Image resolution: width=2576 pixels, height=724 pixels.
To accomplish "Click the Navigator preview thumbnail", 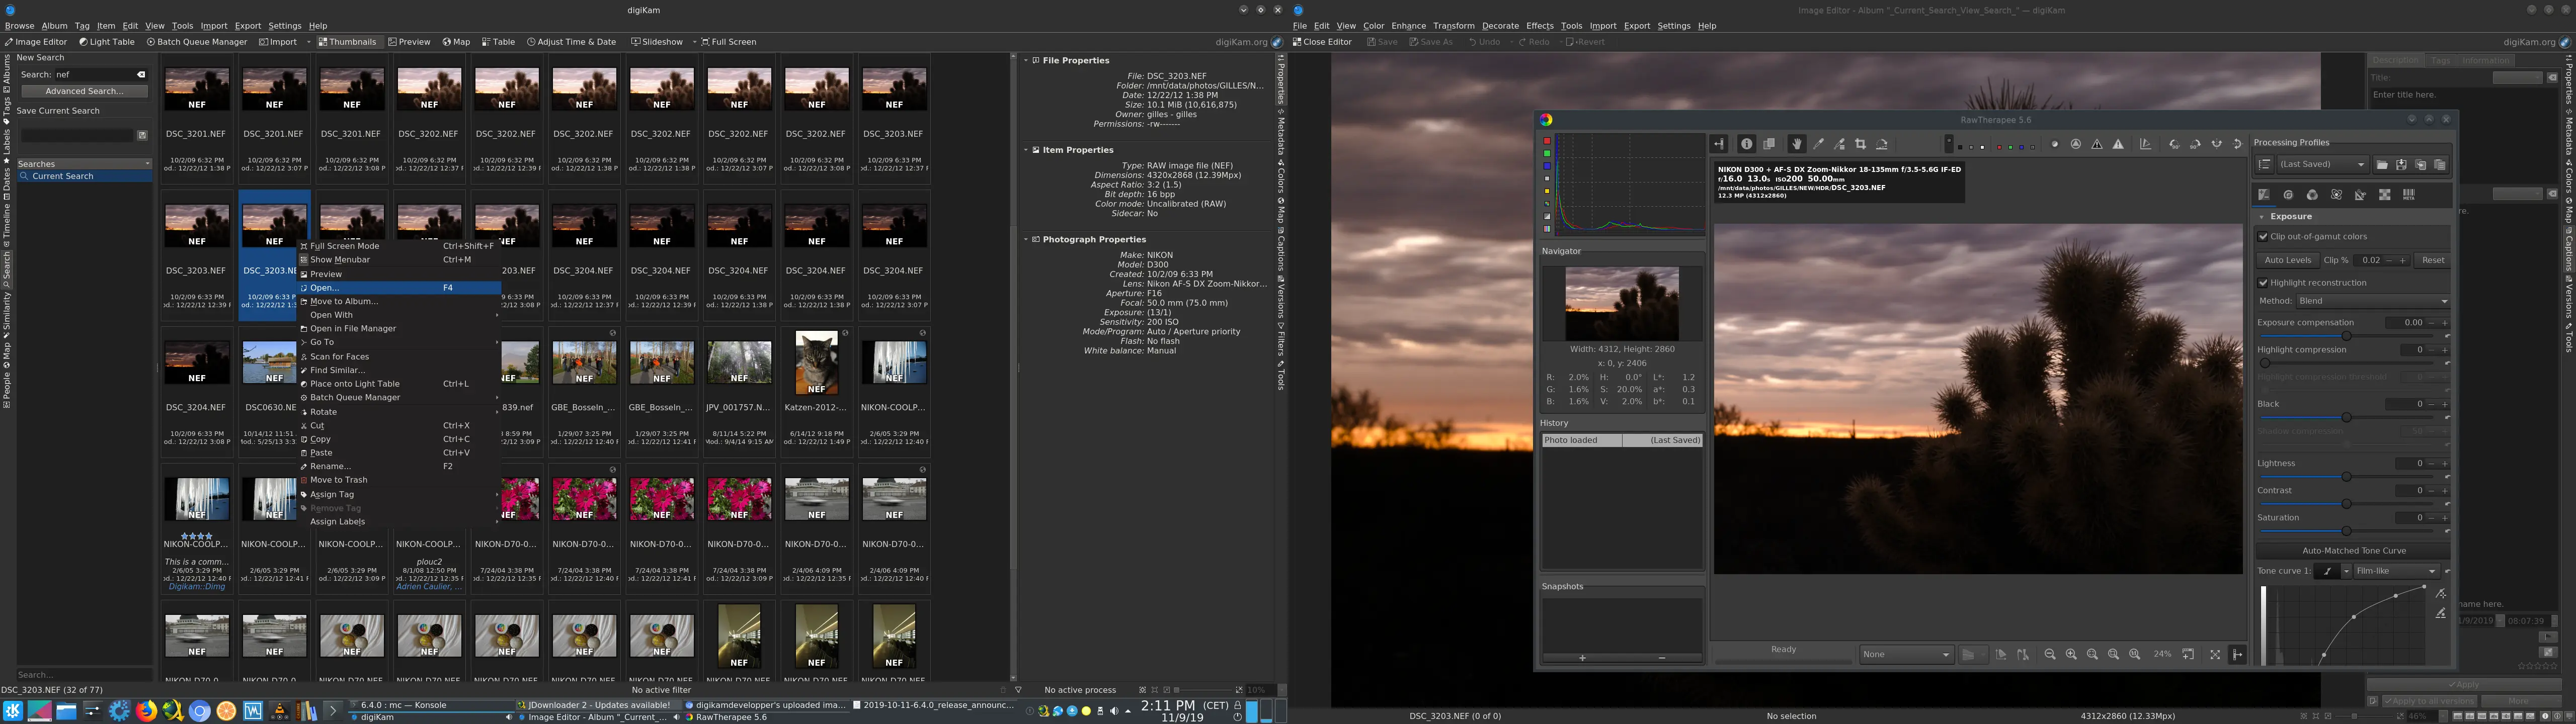I will (x=1622, y=304).
